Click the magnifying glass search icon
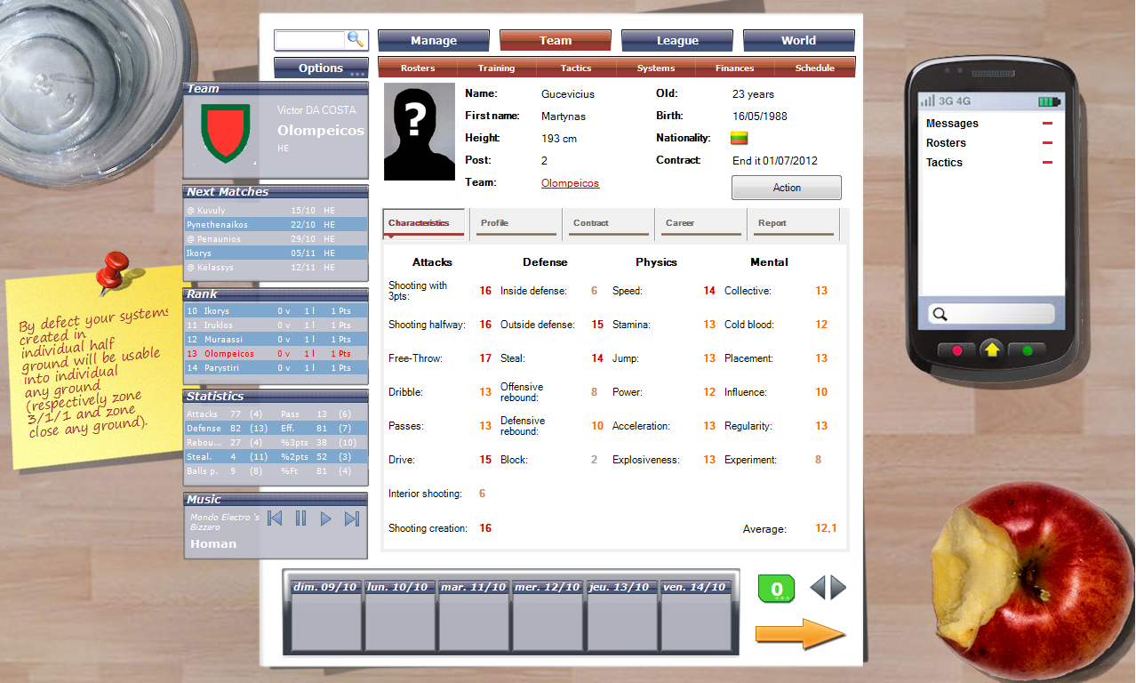Viewport: 1136px width, 683px height. pos(355,39)
